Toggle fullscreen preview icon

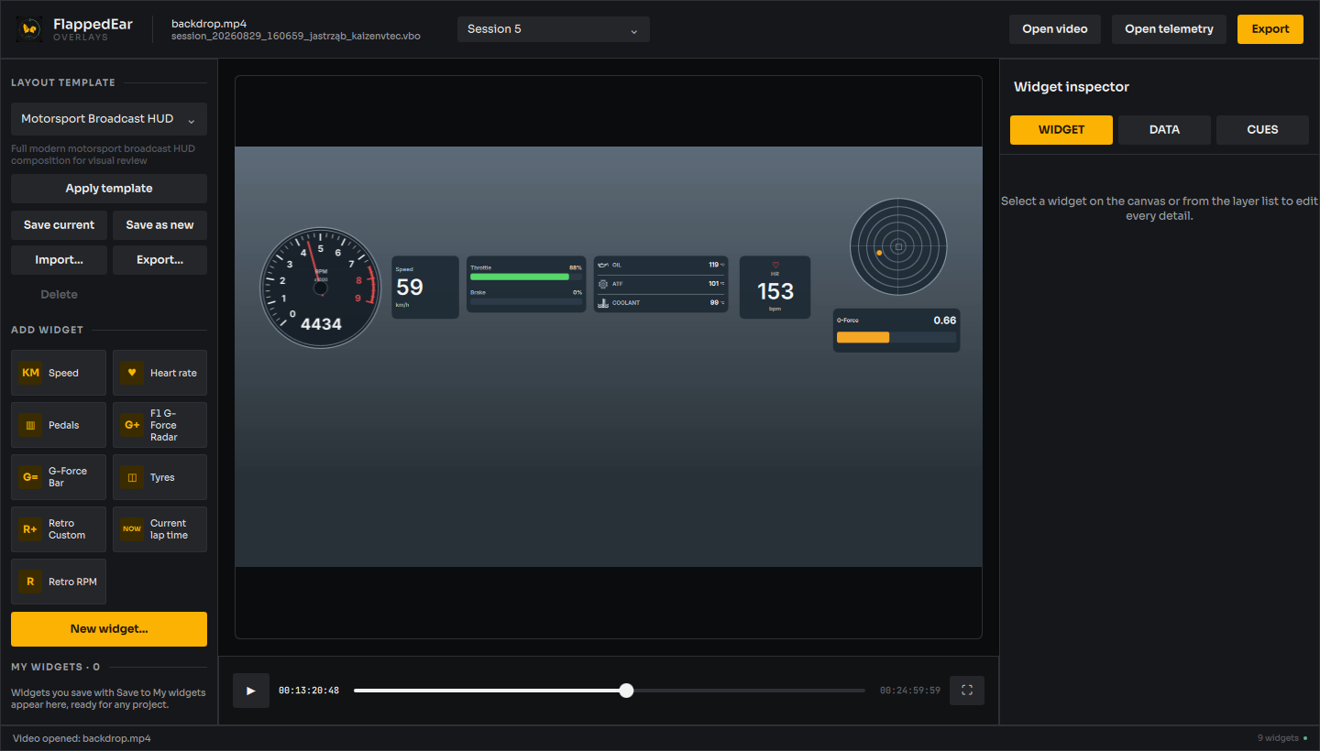pos(967,691)
